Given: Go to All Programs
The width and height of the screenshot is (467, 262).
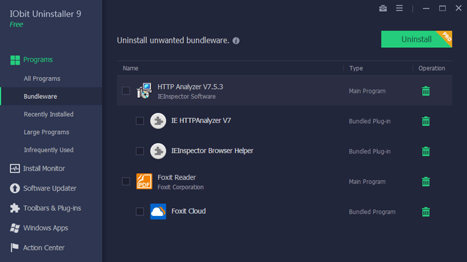Looking at the screenshot, I should (x=42, y=78).
